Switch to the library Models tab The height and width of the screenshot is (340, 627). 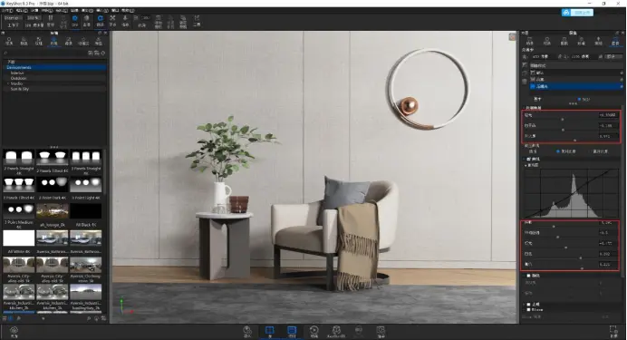[99, 41]
